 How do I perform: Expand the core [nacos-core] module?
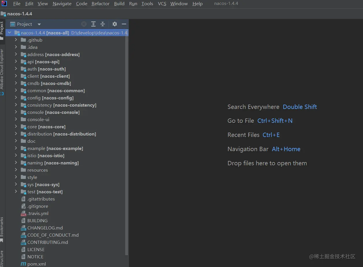16,127
